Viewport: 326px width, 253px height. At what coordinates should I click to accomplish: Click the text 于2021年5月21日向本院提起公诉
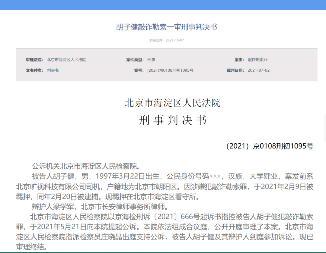pos(83,227)
